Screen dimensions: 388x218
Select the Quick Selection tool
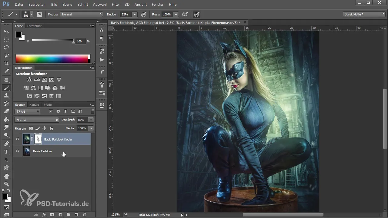tap(6, 55)
